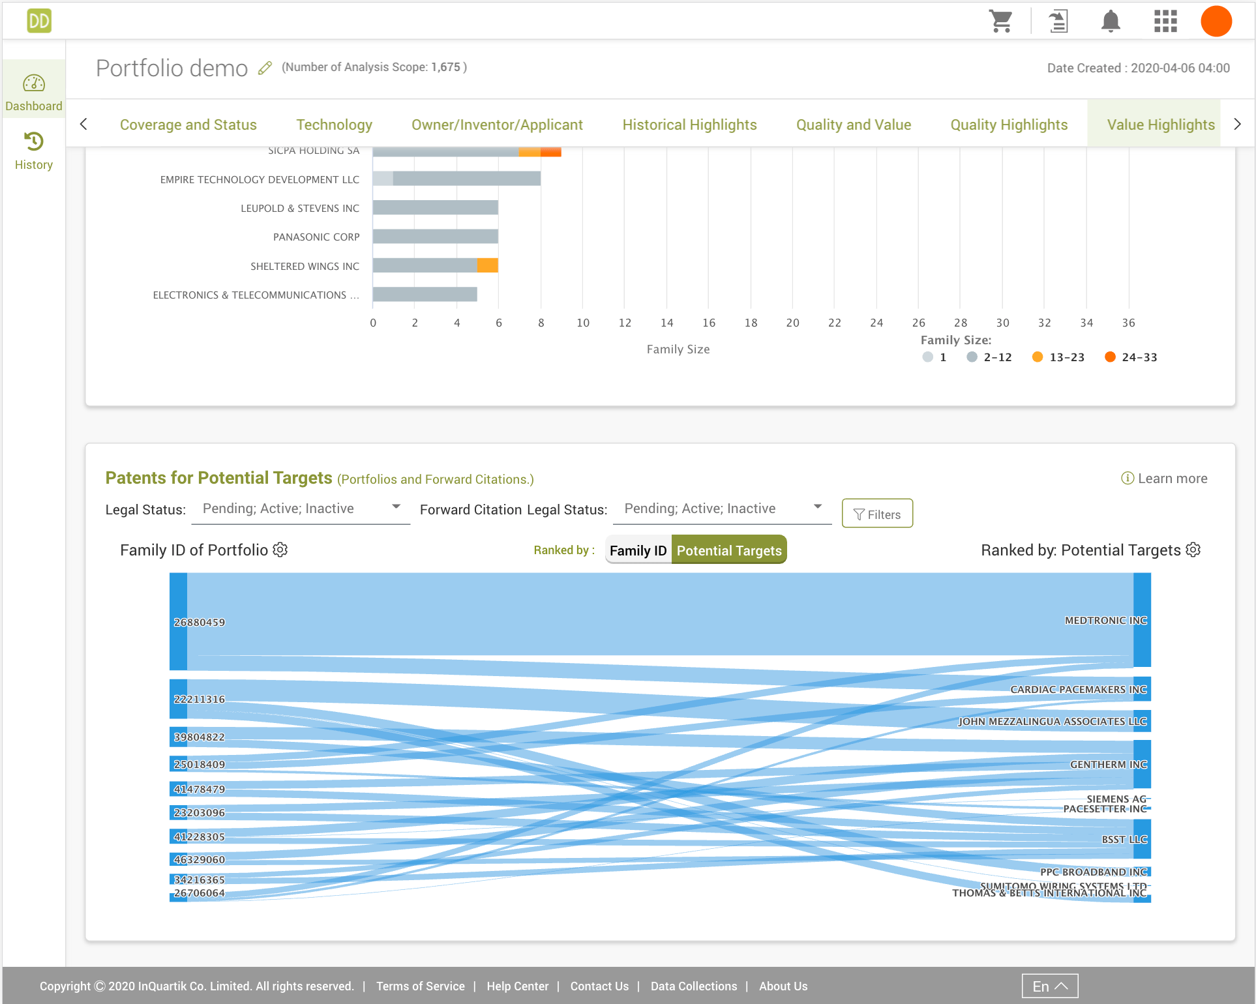Open Ranked by Potential Targets settings gear
Viewport: 1256px width, 1004px height.
[x=1193, y=550]
